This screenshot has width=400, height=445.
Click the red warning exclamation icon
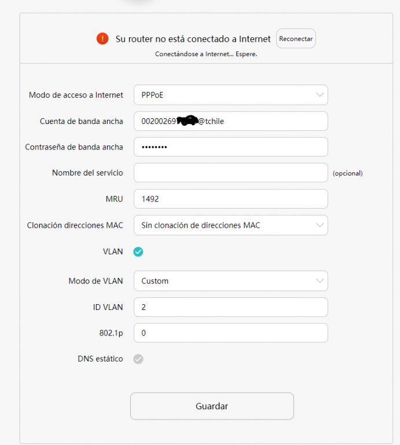click(102, 39)
